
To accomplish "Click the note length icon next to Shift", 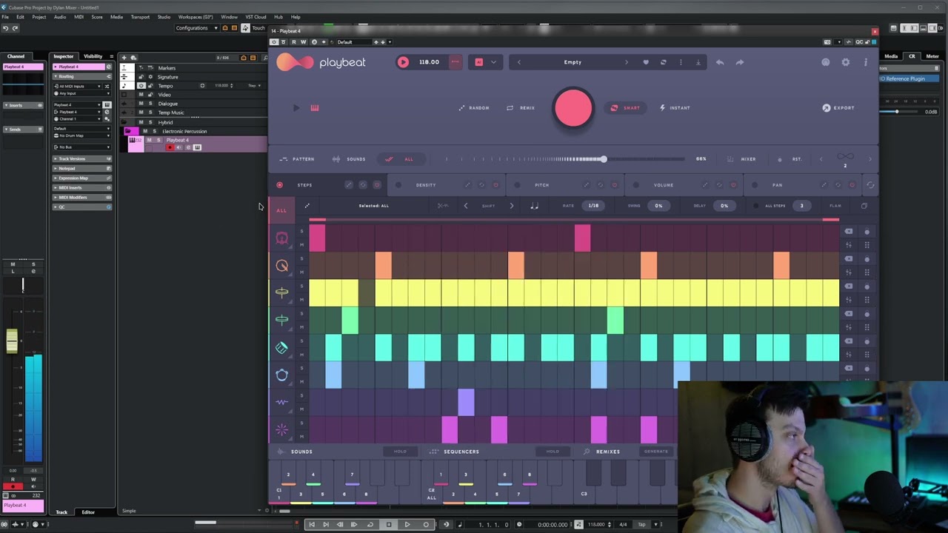I will tap(534, 206).
